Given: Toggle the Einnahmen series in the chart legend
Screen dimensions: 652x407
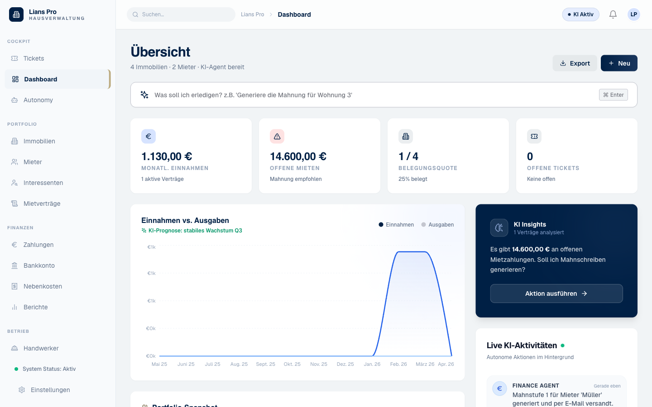Looking at the screenshot, I should tap(396, 224).
